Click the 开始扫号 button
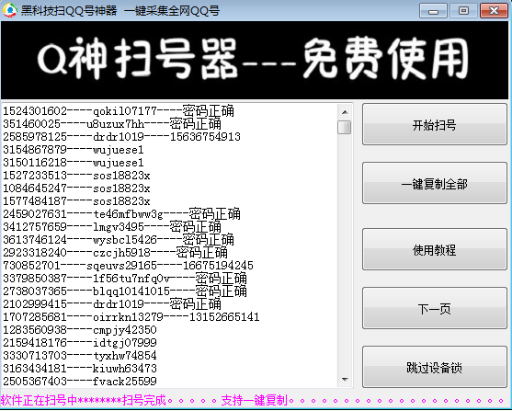The width and height of the screenshot is (512, 411). 434,124
